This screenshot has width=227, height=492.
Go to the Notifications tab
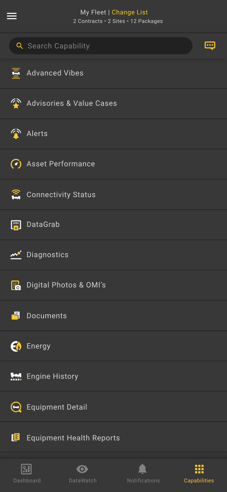pos(143,474)
